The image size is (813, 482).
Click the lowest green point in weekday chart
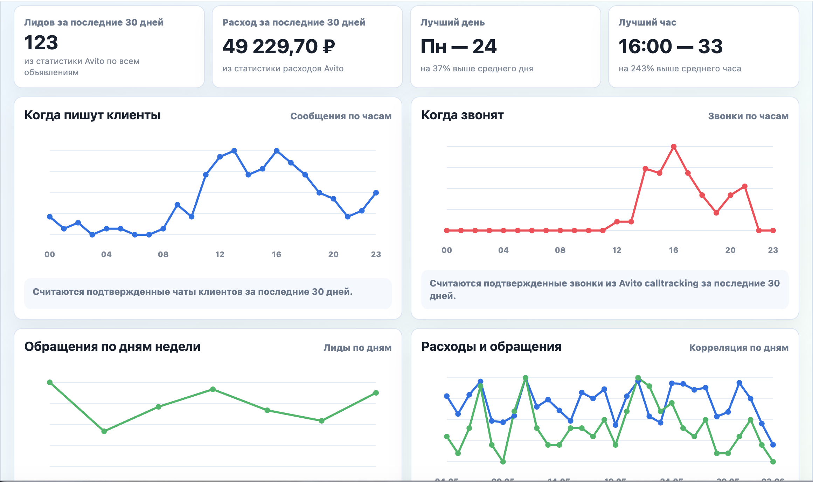(104, 431)
